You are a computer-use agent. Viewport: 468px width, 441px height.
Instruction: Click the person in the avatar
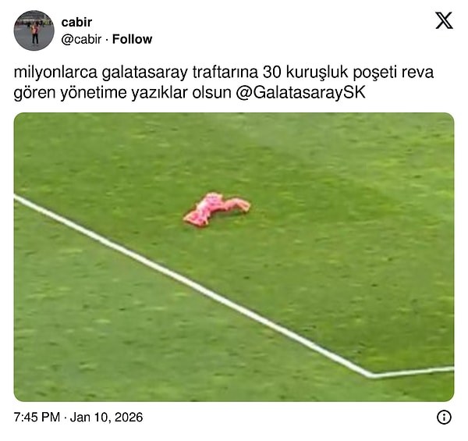(35, 34)
